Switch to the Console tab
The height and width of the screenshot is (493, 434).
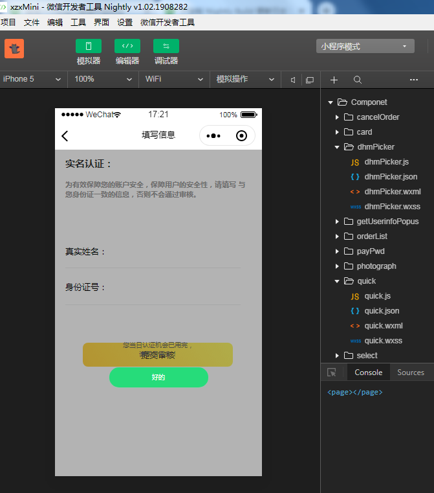pyautogui.click(x=369, y=373)
